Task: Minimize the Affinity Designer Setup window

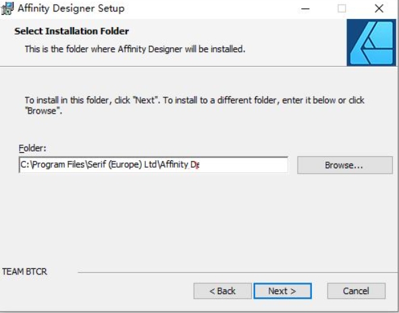Action: 305,9
